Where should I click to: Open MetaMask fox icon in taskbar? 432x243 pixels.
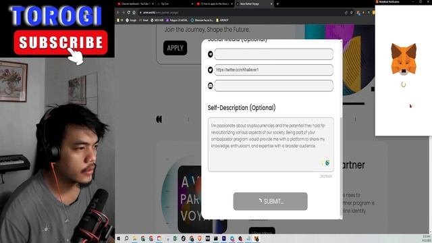click(x=256, y=238)
